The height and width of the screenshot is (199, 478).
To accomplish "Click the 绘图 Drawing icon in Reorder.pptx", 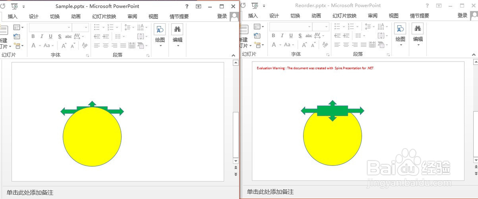I will tap(400, 29).
